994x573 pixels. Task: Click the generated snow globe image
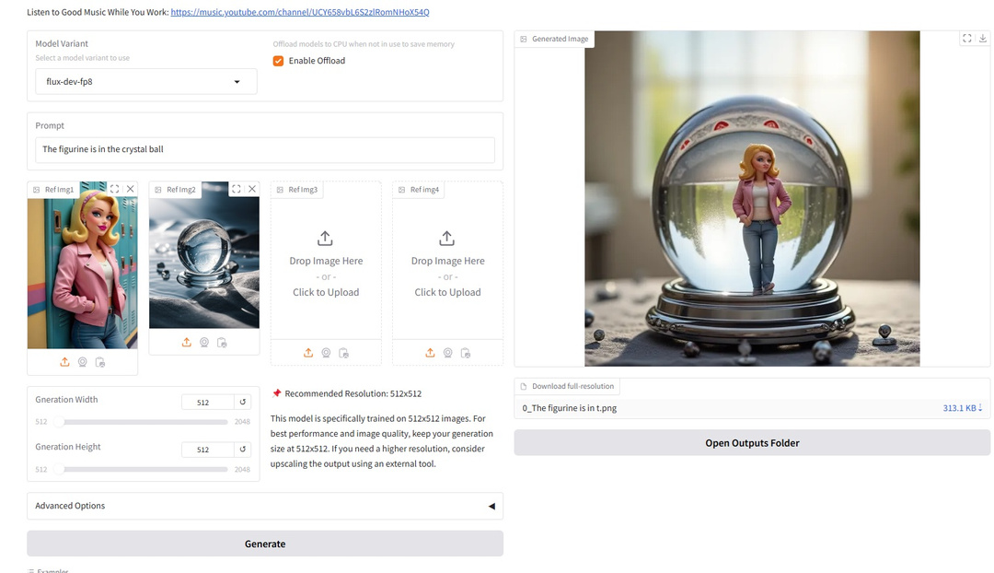752,199
